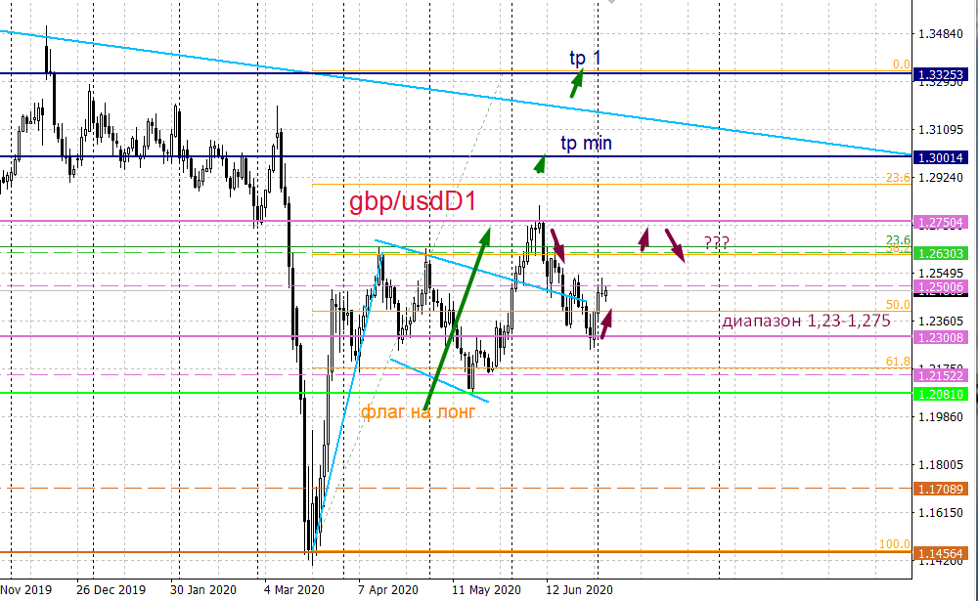Select the orange 1.17089 price tag
The image size is (978, 601).
click(x=941, y=490)
